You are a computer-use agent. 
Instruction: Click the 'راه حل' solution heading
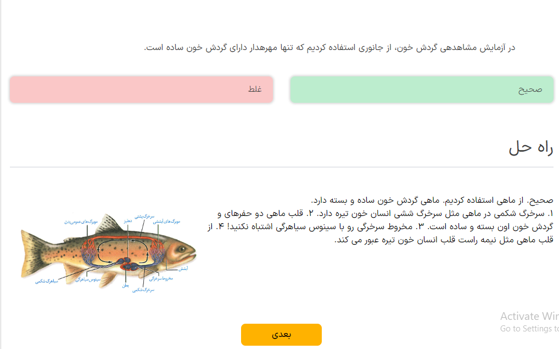(530, 147)
